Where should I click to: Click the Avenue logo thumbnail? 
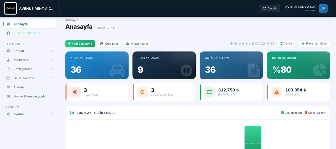(11, 8)
